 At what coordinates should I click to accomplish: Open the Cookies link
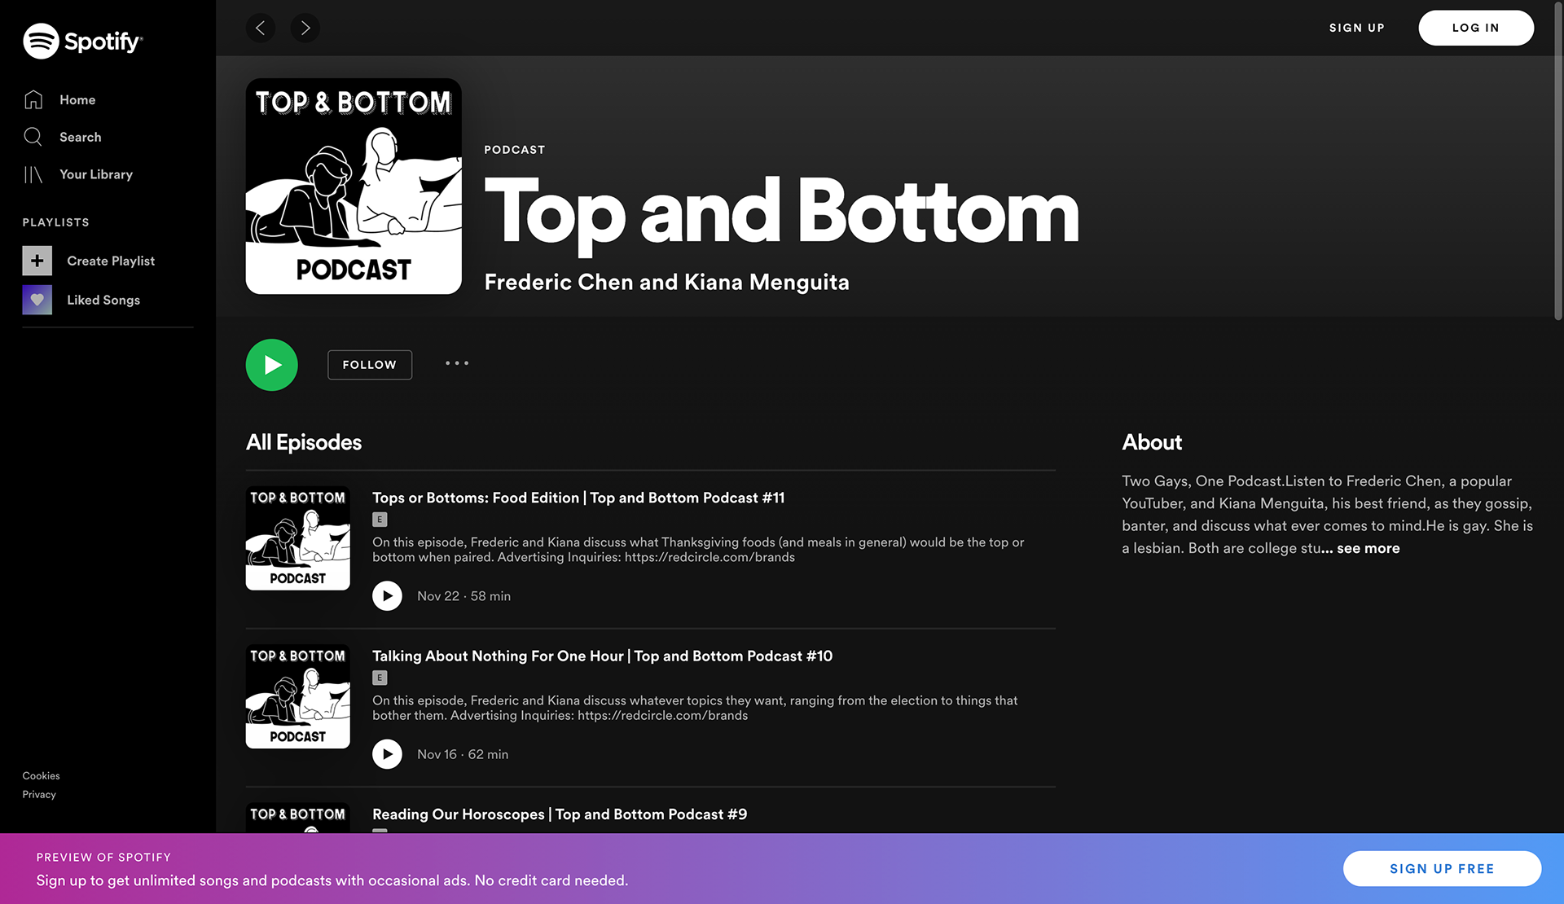point(41,775)
